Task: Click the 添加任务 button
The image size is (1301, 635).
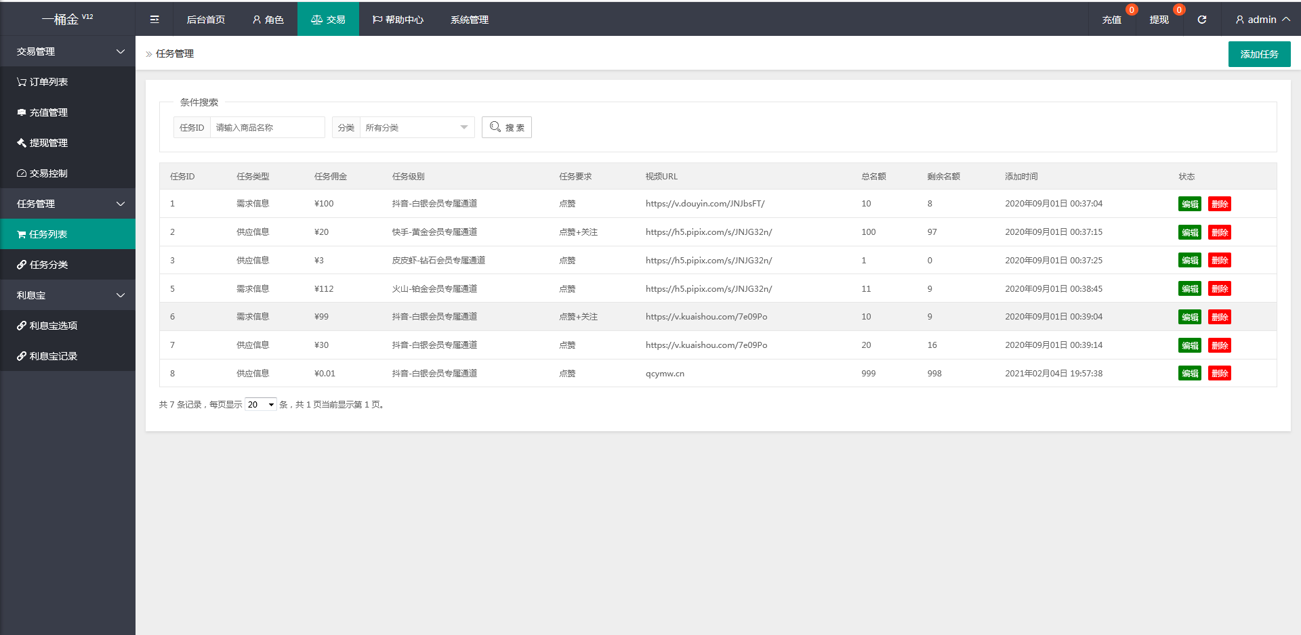Action: click(x=1259, y=54)
